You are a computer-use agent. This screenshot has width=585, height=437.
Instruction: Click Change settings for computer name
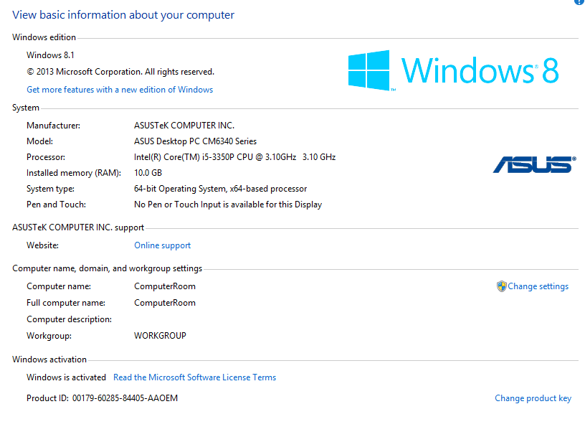tap(538, 286)
